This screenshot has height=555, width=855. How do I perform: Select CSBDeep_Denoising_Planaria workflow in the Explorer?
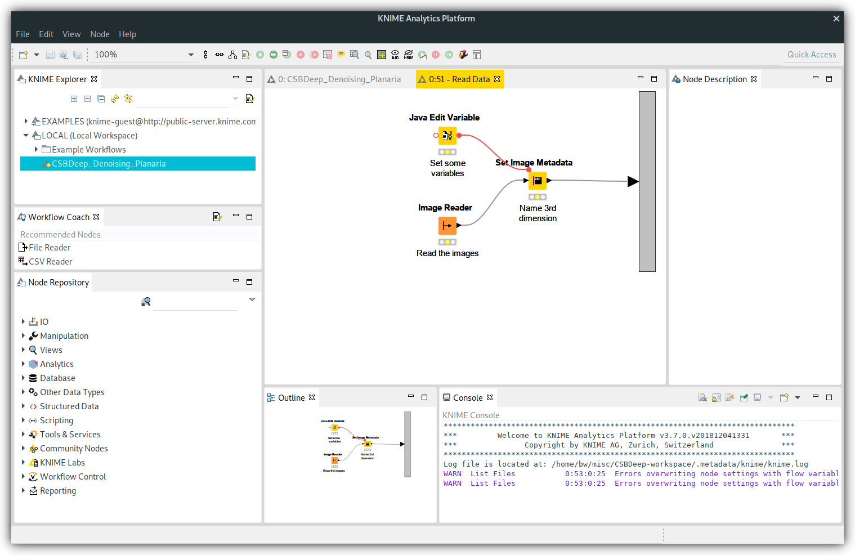(109, 164)
